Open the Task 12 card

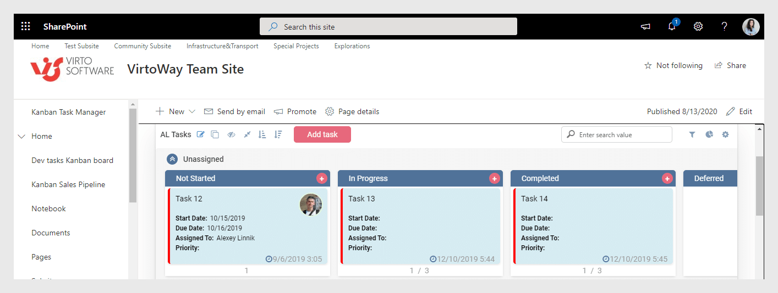click(248, 227)
